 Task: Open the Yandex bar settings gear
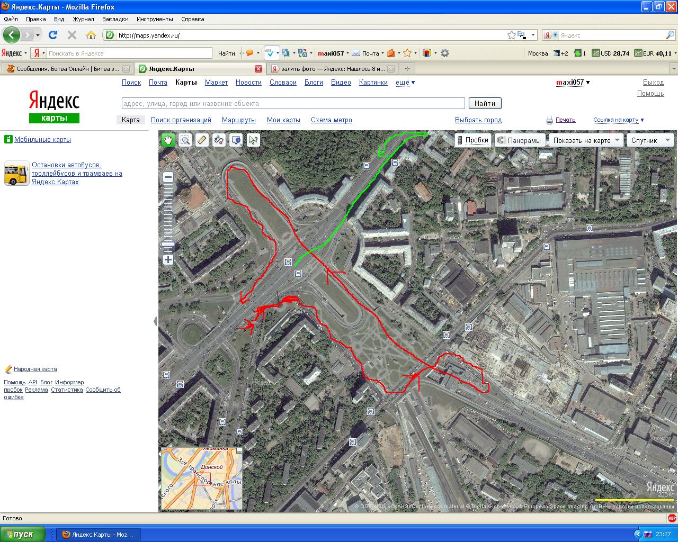tap(445, 53)
